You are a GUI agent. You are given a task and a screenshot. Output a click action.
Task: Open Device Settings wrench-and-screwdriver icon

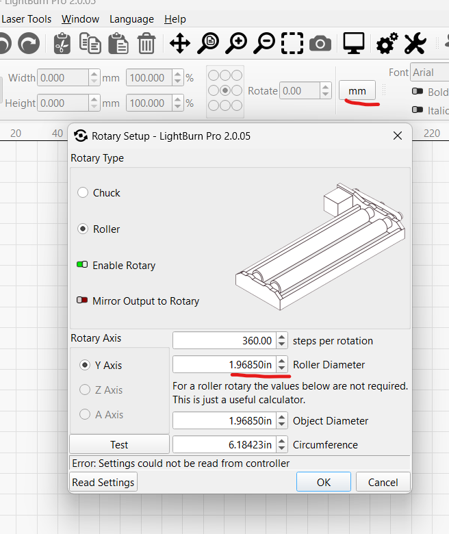[x=415, y=44]
